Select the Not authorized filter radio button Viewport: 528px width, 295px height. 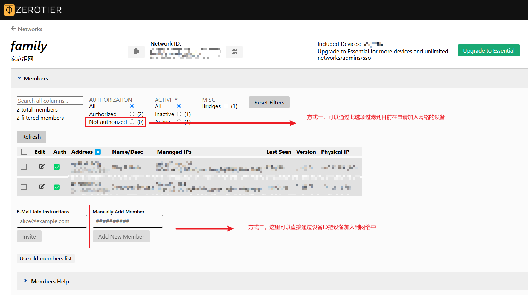tap(132, 122)
